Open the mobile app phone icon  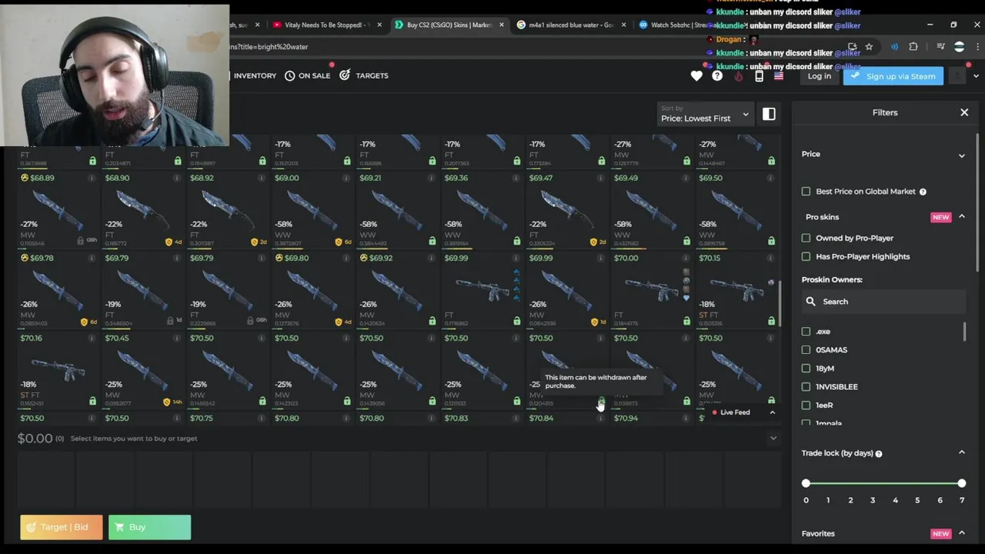(x=759, y=76)
